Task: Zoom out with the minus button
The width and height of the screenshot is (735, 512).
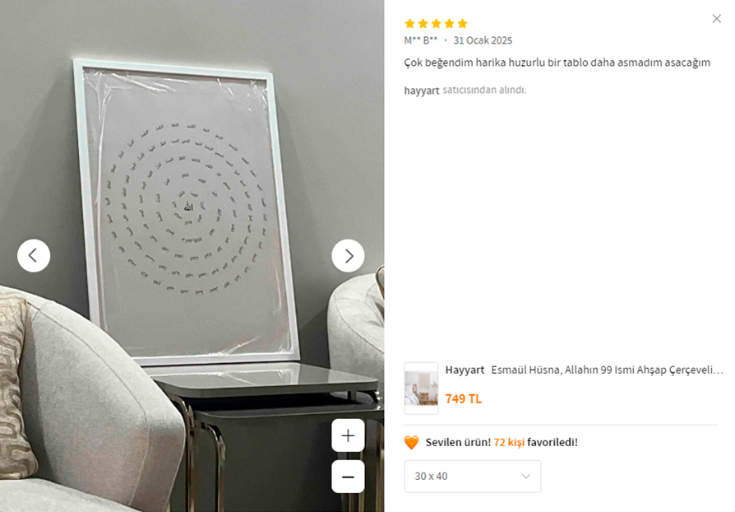Action: point(348,477)
